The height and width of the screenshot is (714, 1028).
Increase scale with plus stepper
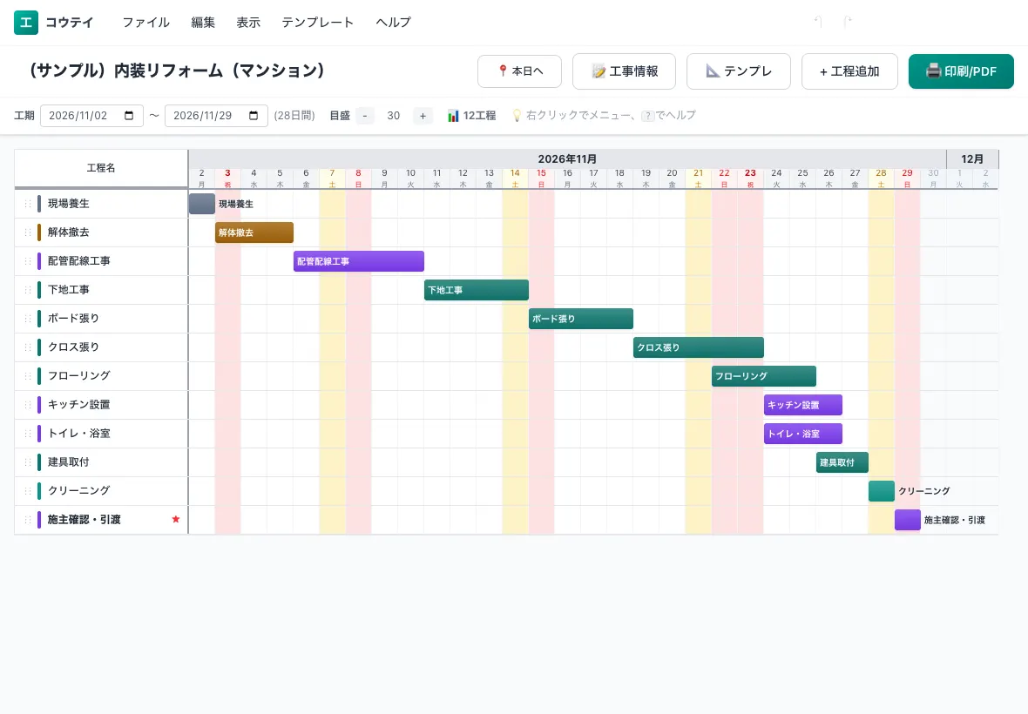(423, 115)
